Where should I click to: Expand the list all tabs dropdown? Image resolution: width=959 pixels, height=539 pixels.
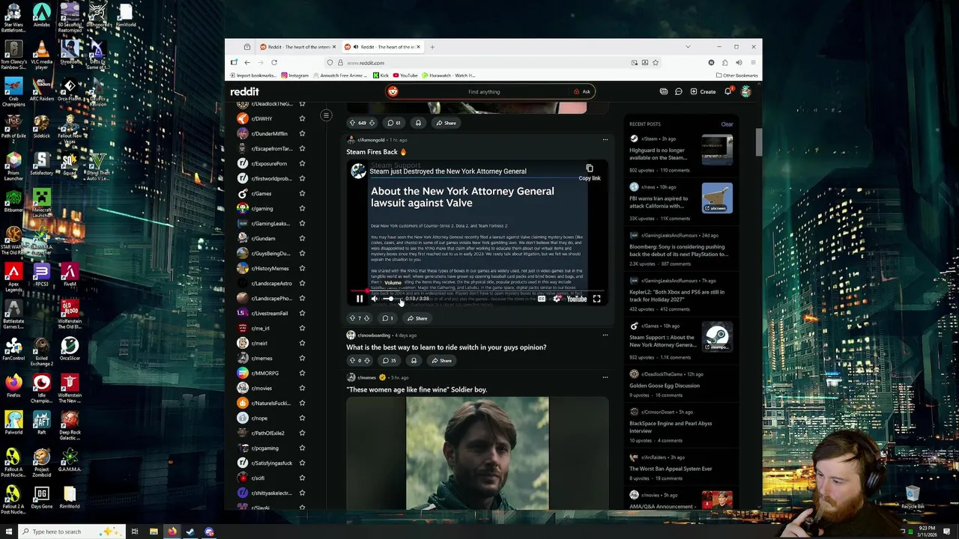pyautogui.click(x=688, y=47)
